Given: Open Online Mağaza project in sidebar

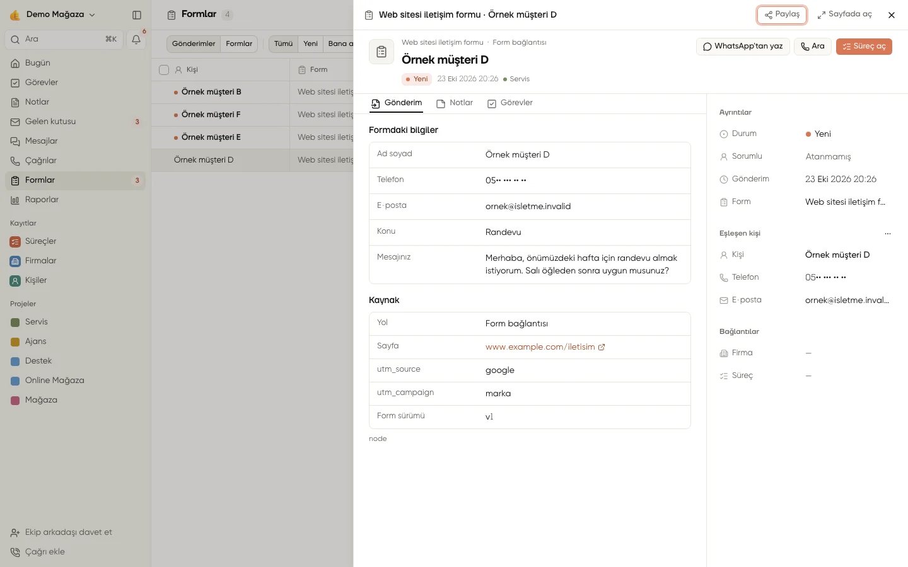Looking at the screenshot, I should 75,381.
